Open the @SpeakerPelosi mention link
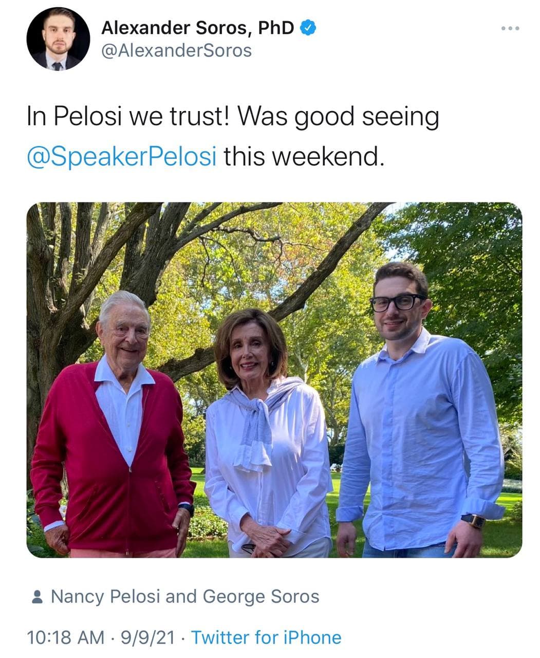 click(x=121, y=156)
